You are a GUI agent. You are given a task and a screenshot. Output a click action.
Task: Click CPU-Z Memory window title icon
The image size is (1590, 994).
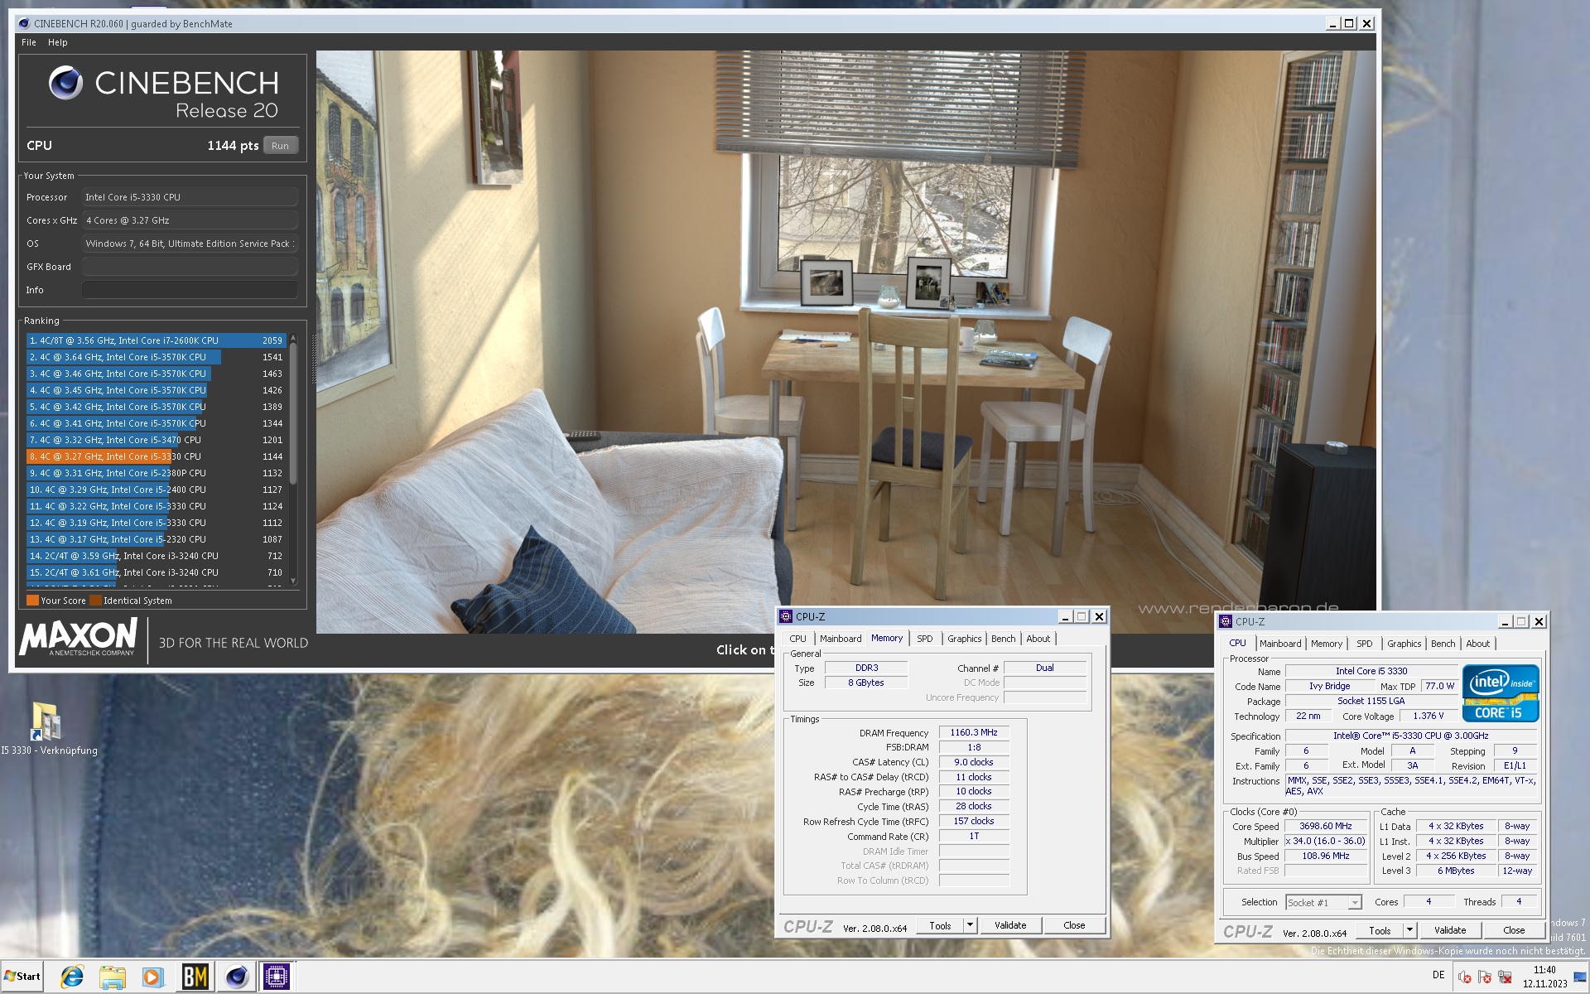[x=786, y=616]
